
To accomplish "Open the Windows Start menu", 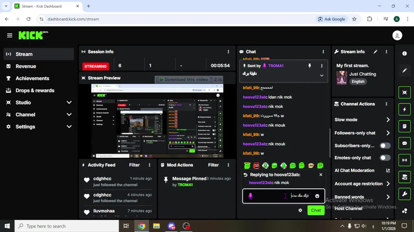I will point(7,226).
